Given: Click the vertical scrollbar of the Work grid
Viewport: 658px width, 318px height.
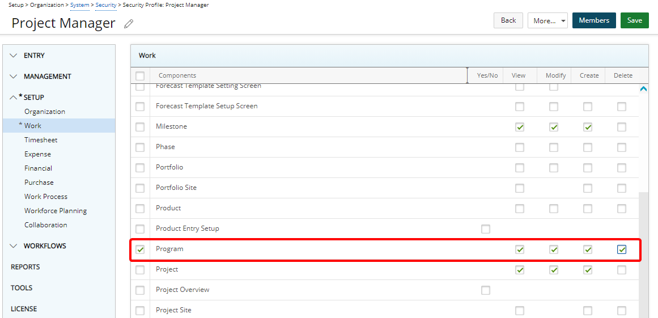Looking at the screenshot, I should [643, 252].
